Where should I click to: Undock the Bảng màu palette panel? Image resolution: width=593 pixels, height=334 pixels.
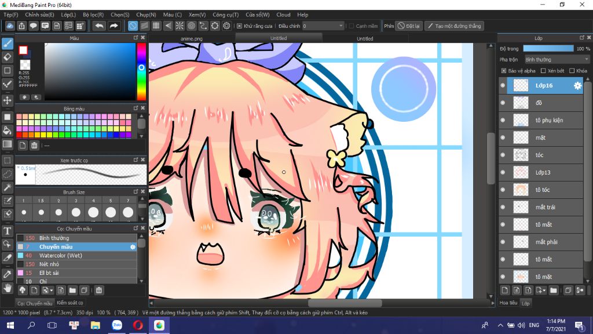136,108
